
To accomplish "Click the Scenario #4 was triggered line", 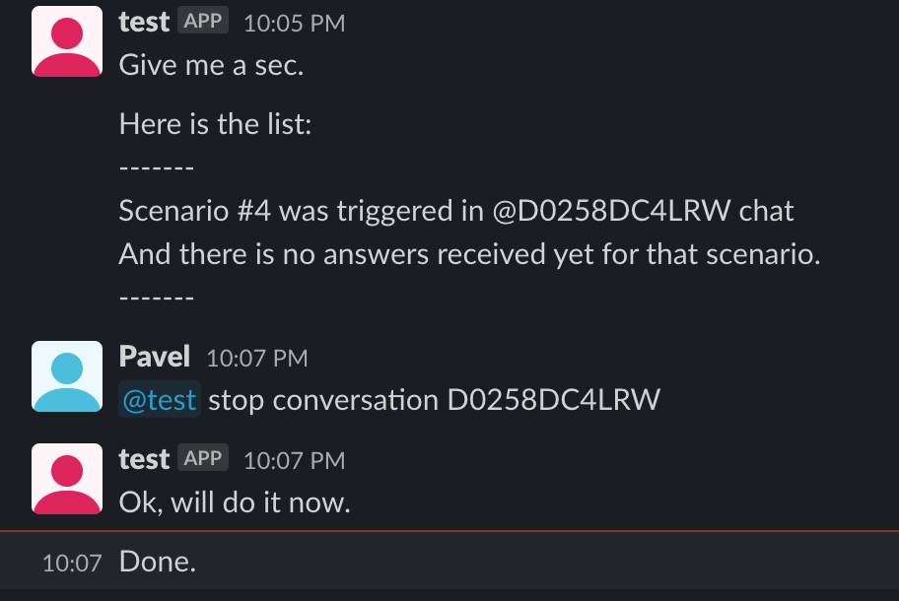I will [x=455, y=211].
